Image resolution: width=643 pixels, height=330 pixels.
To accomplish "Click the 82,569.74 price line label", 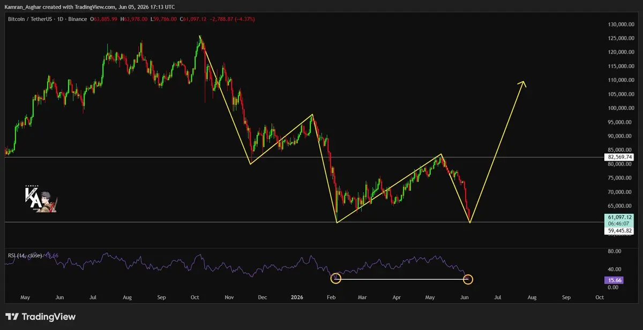I will pyautogui.click(x=619, y=157).
